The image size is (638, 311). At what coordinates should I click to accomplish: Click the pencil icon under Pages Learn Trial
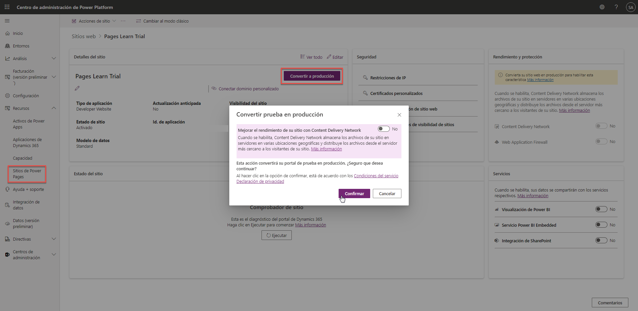pyautogui.click(x=77, y=88)
